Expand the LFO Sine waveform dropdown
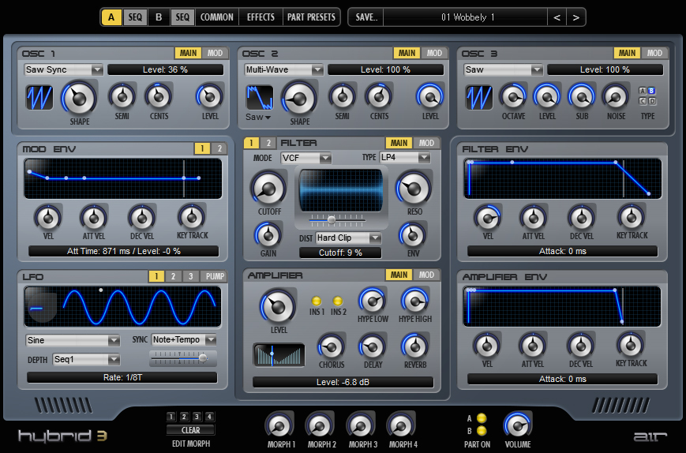 click(73, 341)
